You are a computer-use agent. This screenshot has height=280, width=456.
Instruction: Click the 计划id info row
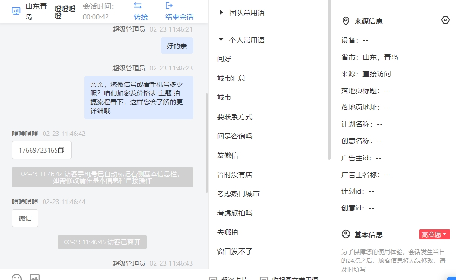(358, 191)
